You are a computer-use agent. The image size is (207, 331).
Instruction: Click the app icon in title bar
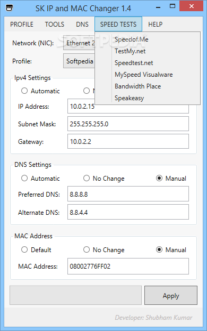click(x=9, y=8)
